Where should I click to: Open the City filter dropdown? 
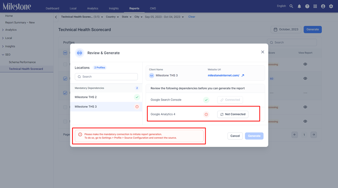coord(138,17)
